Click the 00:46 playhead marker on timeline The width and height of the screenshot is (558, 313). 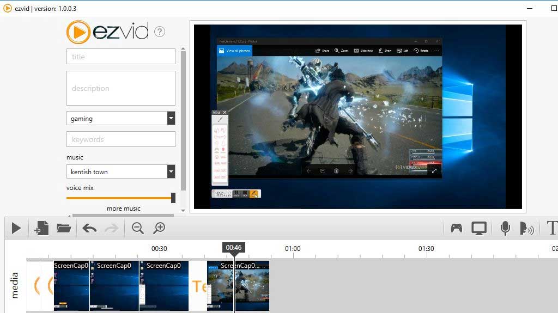(x=234, y=248)
